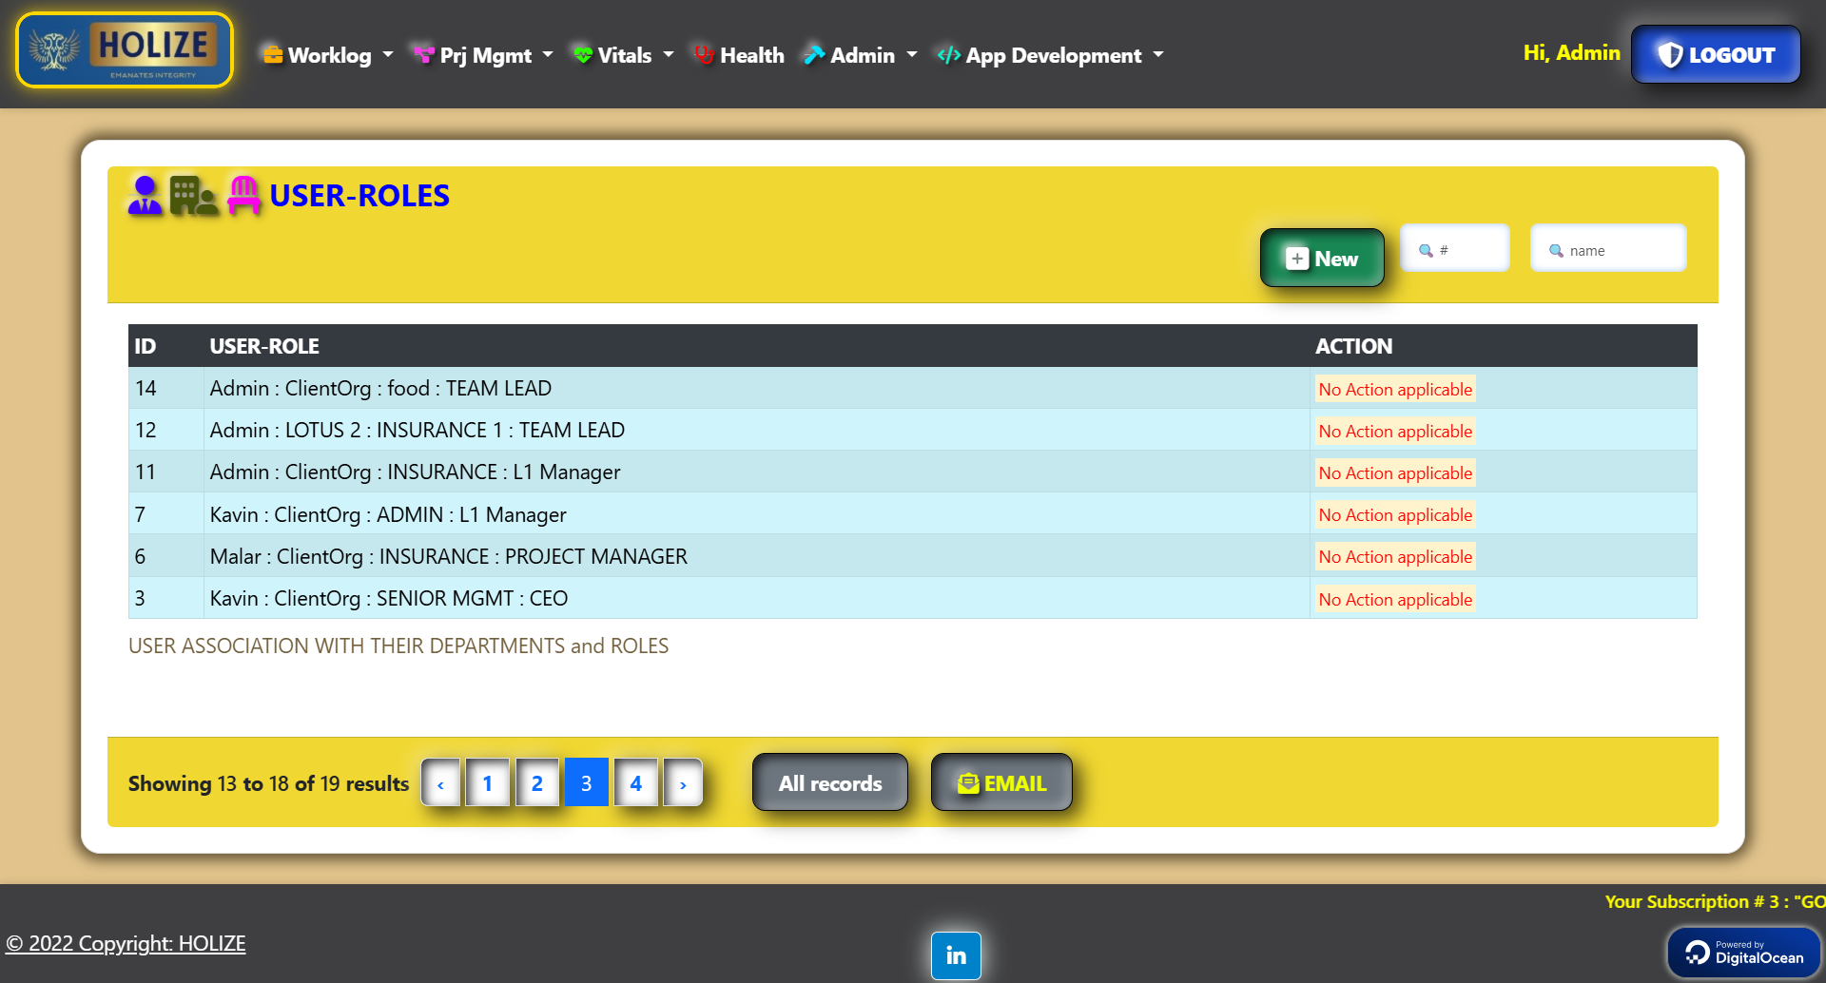This screenshot has width=1826, height=983.
Task: Click the Powered by DigitalOcean badge
Action: click(x=1743, y=953)
